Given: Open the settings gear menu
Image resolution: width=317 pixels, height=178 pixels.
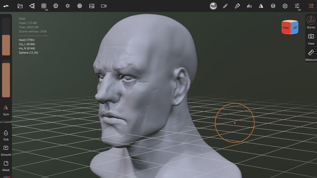Looking at the screenshot, I should click(x=285, y=6).
